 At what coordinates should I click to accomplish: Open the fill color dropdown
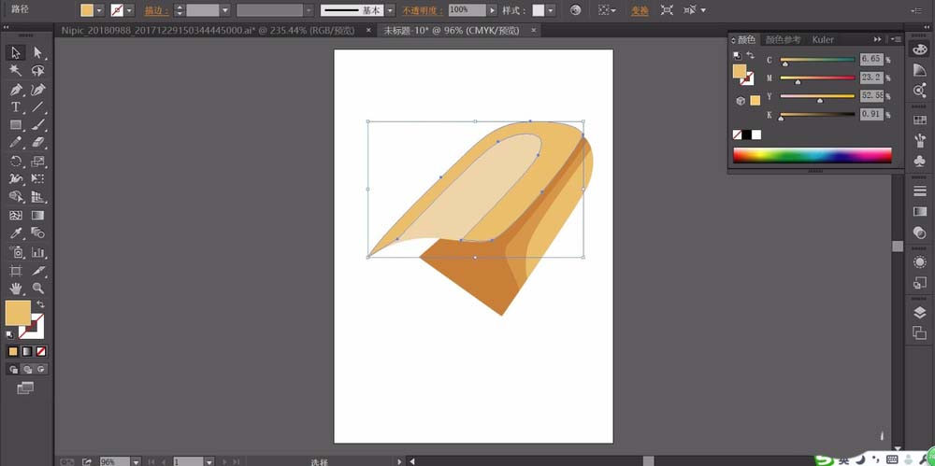pos(99,10)
